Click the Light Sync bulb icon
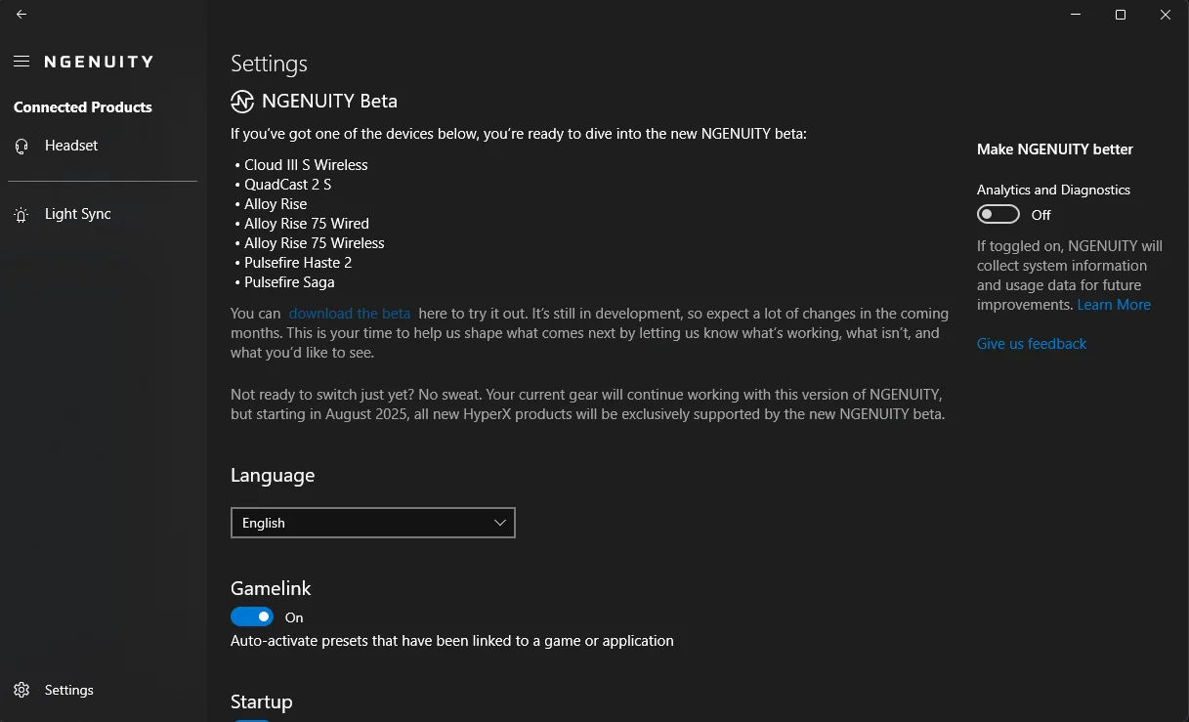Image resolution: width=1189 pixels, height=722 pixels. [x=21, y=215]
